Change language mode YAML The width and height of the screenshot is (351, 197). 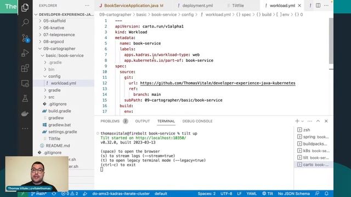(x=251, y=194)
